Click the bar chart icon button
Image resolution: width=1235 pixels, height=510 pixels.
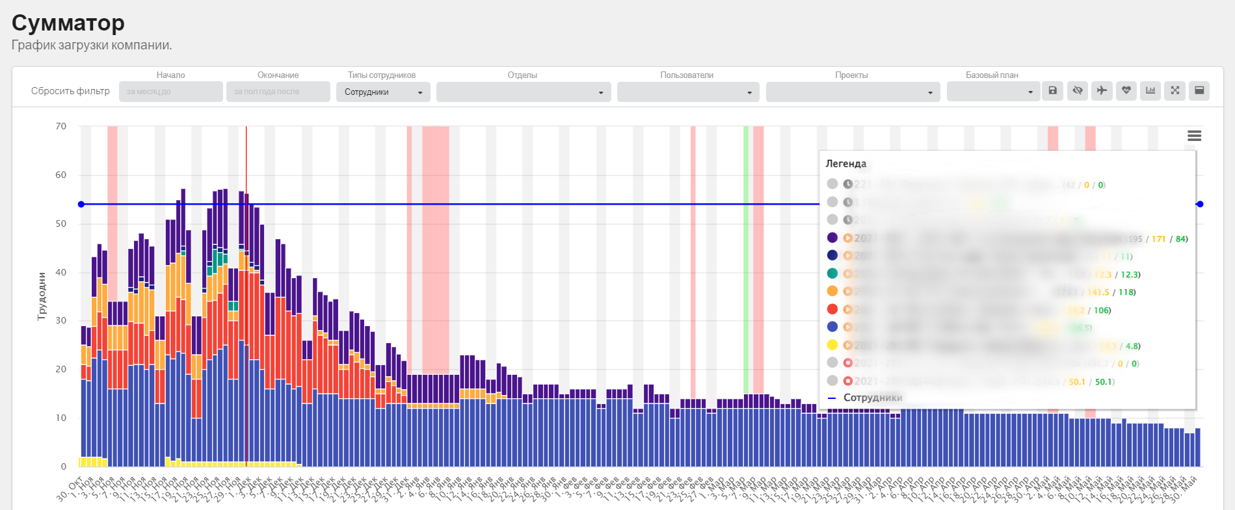click(1150, 91)
